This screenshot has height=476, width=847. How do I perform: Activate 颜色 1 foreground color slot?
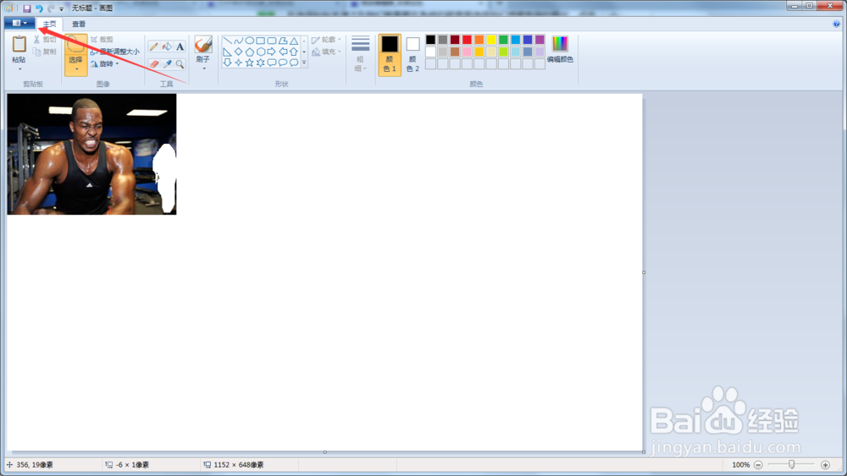tap(390, 55)
